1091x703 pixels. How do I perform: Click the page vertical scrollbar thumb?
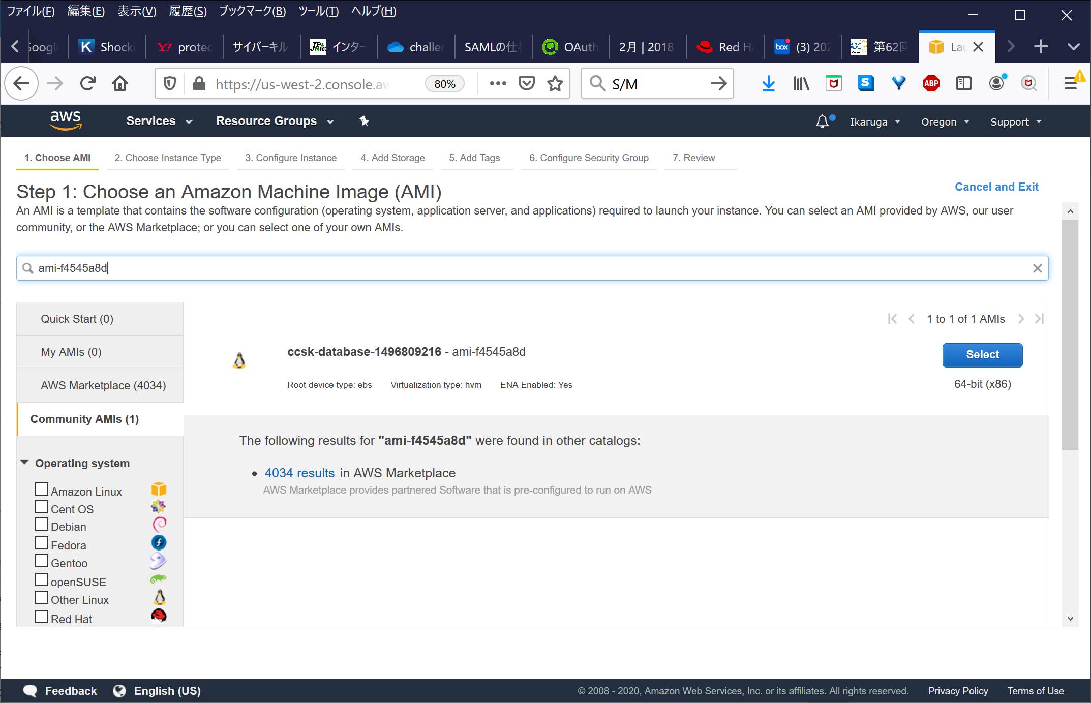[1070, 334]
